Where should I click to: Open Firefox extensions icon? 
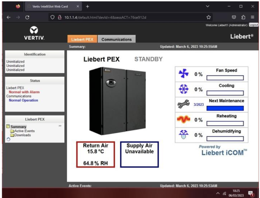click(243, 17)
